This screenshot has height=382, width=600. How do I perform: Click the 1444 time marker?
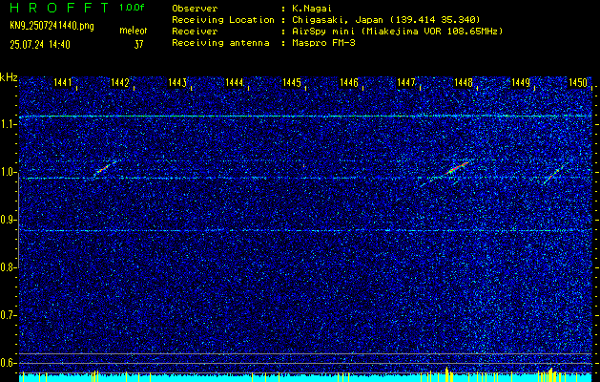[235, 82]
